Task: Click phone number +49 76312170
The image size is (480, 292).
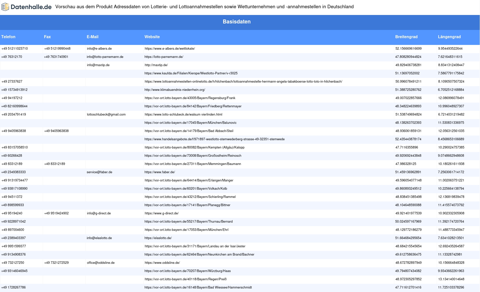Action: (12, 57)
